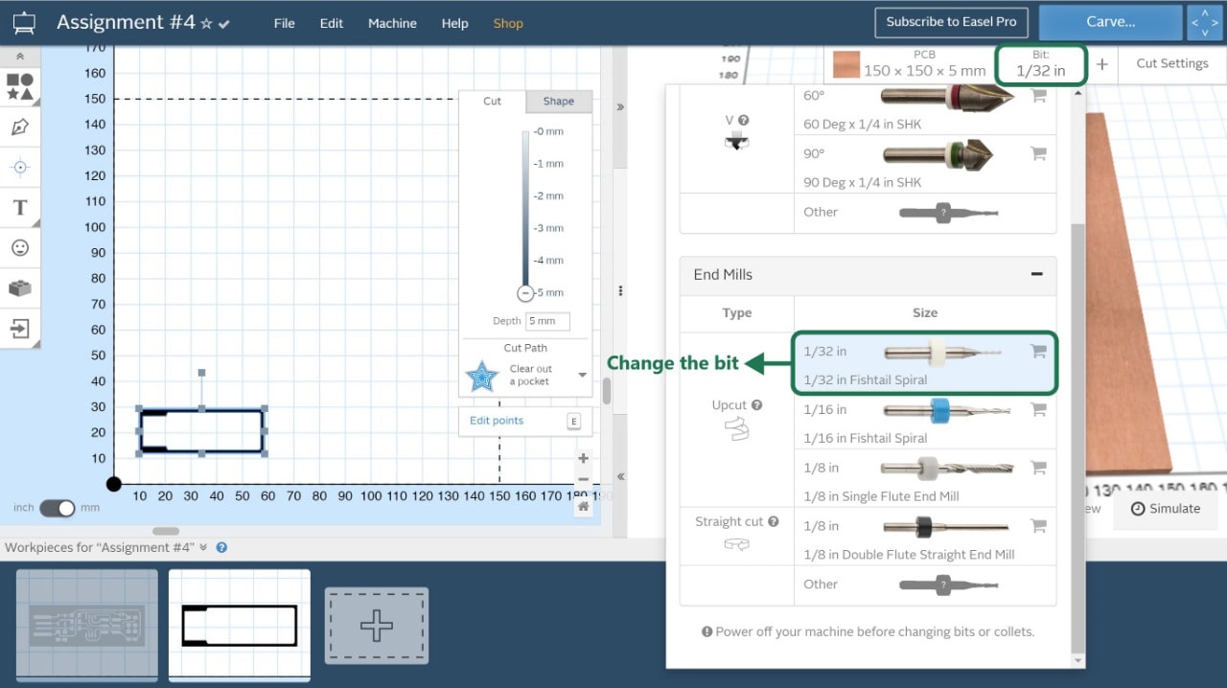This screenshot has width=1227, height=688.
Task: Reset the canvas view with the home icon
Action: click(583, 507)
